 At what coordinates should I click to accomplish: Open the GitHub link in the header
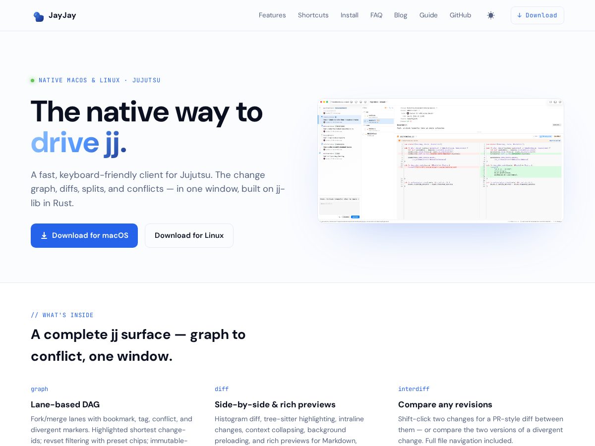click(x=461, y=15)
